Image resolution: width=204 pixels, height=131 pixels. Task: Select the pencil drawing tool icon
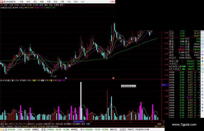[202, 64]
